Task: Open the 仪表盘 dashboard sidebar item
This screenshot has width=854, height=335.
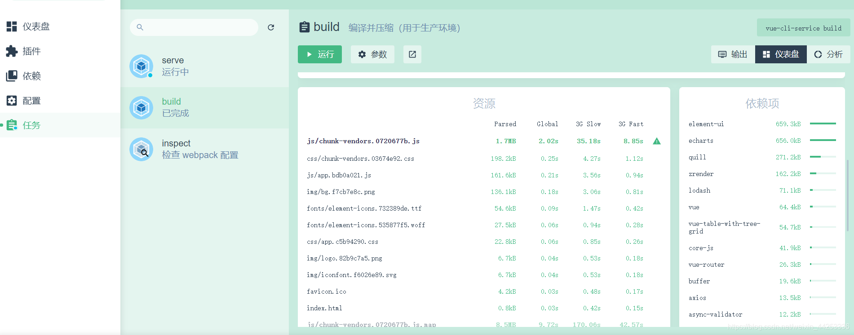Action: coord(60,26)
